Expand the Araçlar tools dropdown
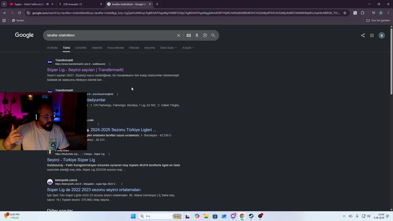The width and height of the screenshot is (393, 221). (188, 48)
